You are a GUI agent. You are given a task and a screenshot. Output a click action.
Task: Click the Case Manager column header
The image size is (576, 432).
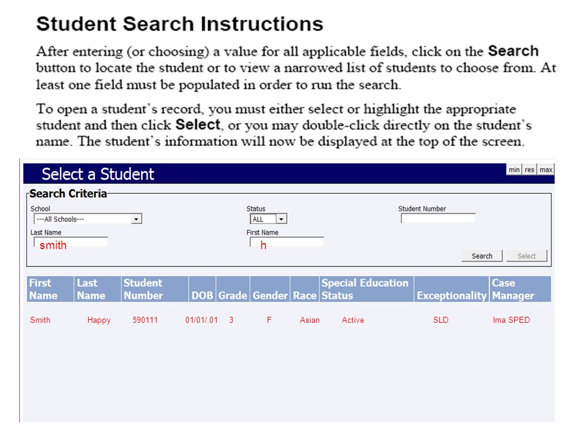pos(520,289)
